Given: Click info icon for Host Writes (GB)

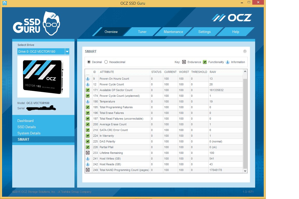Looking at the screenshot, I should [x=88, y=159].
